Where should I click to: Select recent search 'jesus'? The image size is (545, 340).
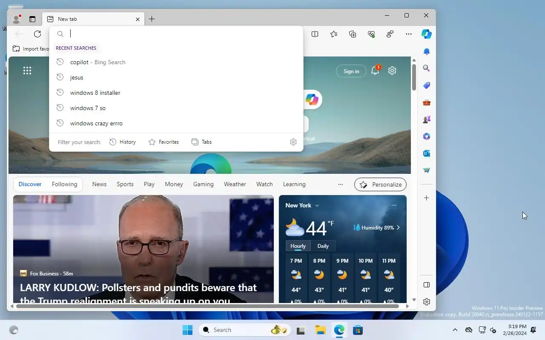point(176,77)
